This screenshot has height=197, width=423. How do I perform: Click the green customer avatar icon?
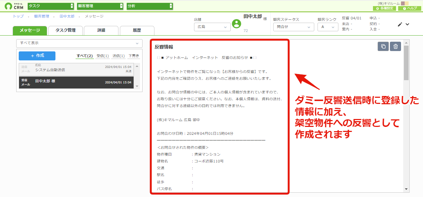(x=237, y=24)
